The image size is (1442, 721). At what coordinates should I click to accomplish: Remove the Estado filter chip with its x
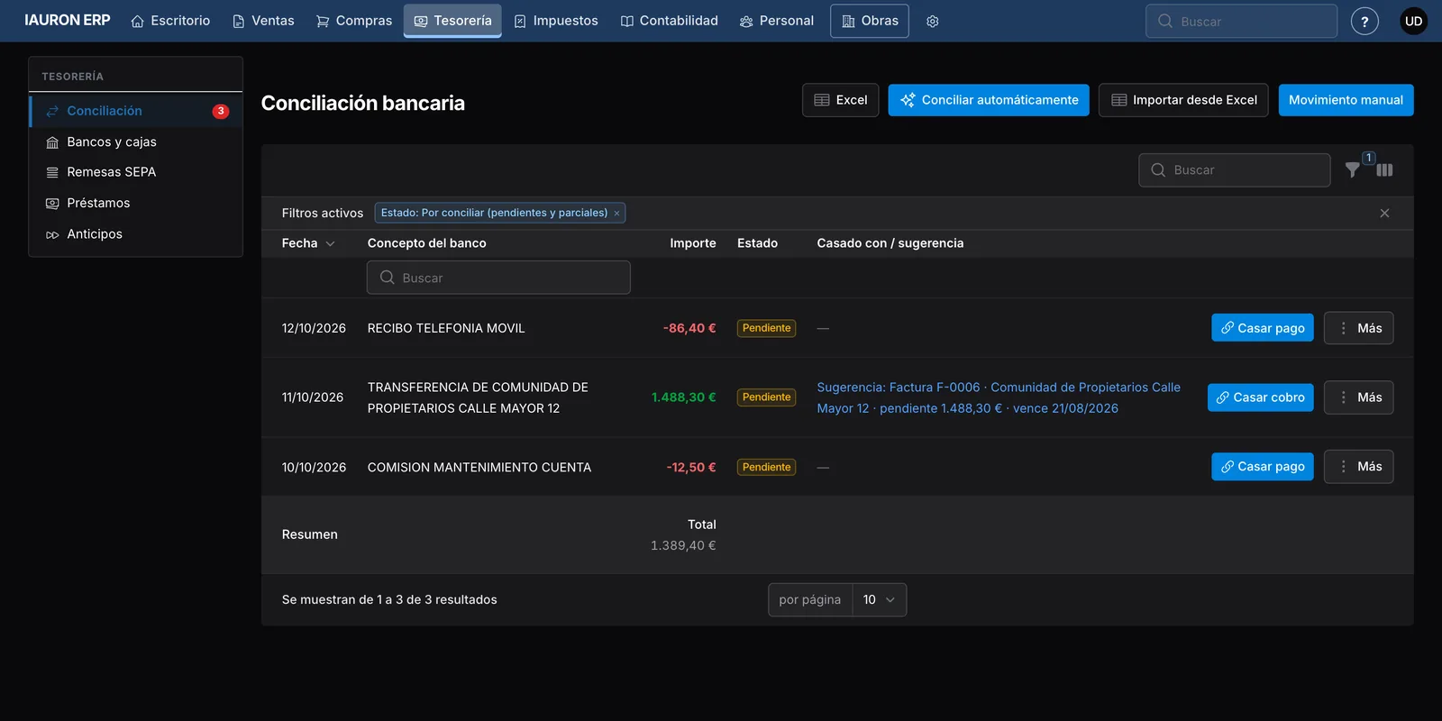point(616,214)
